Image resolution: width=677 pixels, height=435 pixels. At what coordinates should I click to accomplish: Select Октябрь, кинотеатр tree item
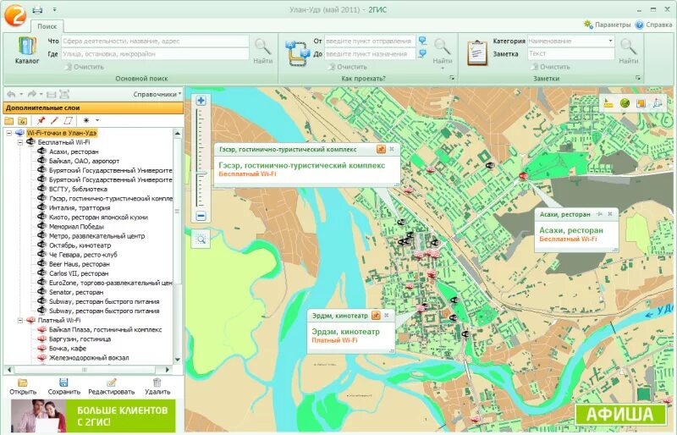80,245
